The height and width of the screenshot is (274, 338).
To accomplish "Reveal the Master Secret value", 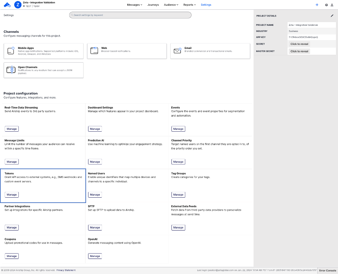I will (299, 51).
